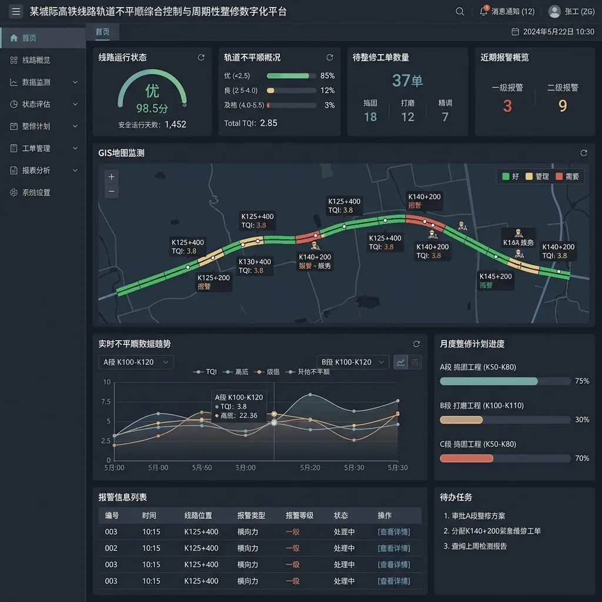Click the 数据监测 chart icon

(14, 82)
